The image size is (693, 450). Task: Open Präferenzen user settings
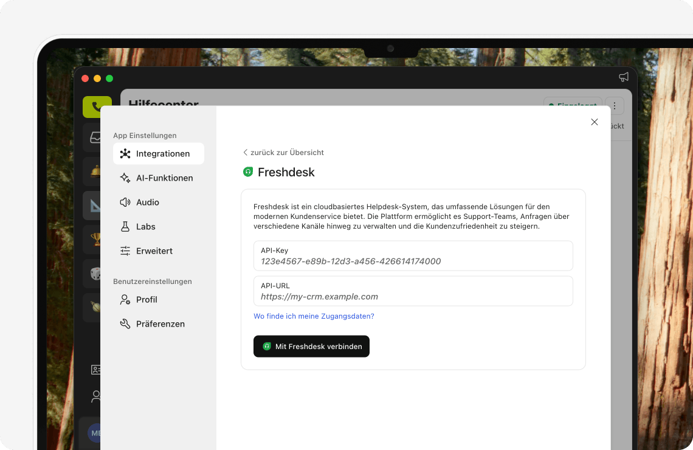[159, 324]
